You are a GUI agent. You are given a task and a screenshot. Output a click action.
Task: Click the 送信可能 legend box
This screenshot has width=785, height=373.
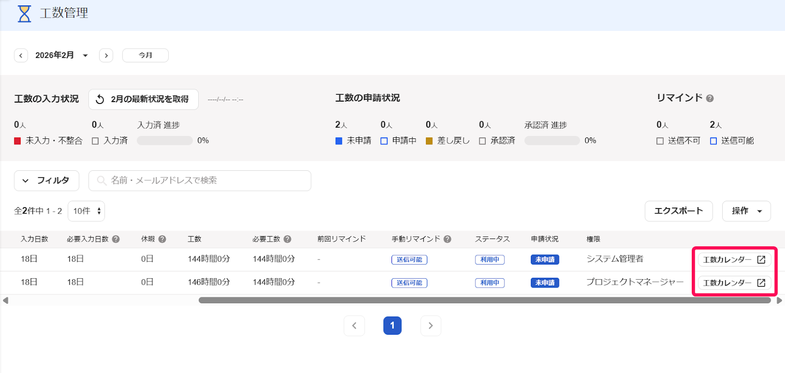pyautogui.click(x=713, y=141)
